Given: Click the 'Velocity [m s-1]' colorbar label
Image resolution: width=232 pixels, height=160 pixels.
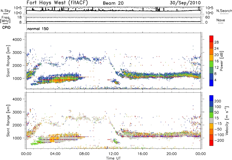Looking at the screenshot, I should [x=227, y=120].
